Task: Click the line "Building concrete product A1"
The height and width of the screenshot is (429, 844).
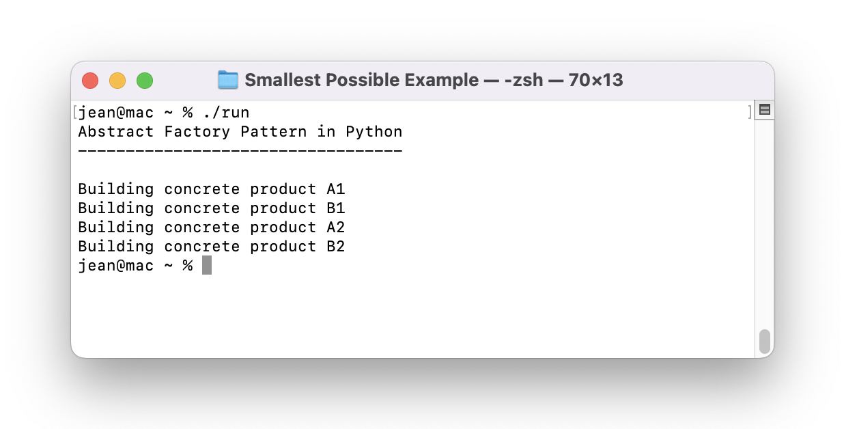Action: [x=211, y=189]
